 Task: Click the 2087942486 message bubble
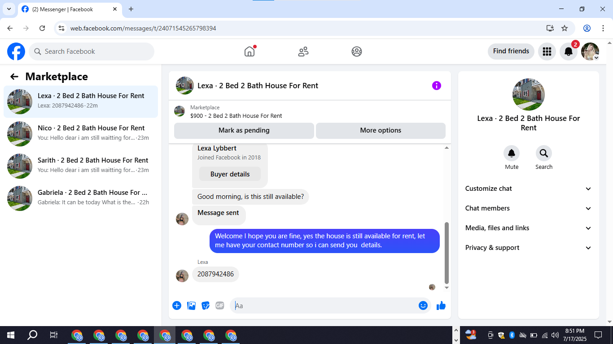(x=215, y=274)
